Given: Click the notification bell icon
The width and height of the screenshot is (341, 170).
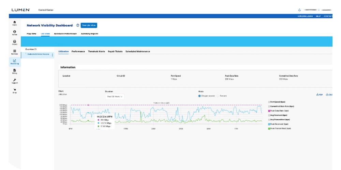Looking at the screenshot, I should 299,10.
